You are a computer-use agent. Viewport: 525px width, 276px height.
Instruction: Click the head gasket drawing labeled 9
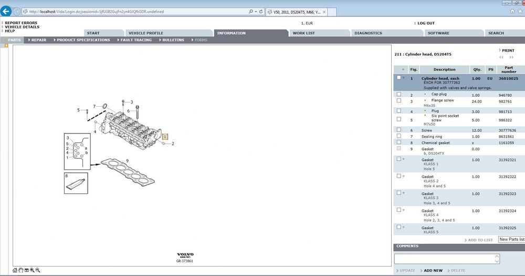(128, 172)
